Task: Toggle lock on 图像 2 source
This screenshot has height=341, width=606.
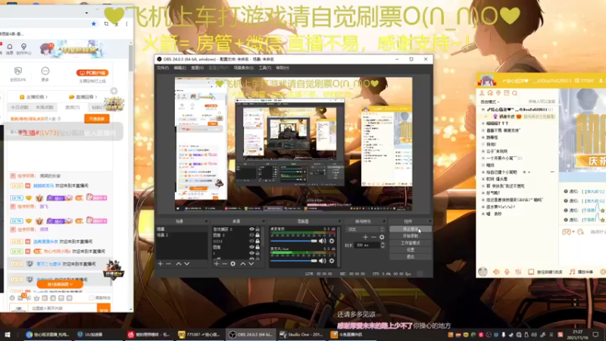Action: (x=258, y=235)
